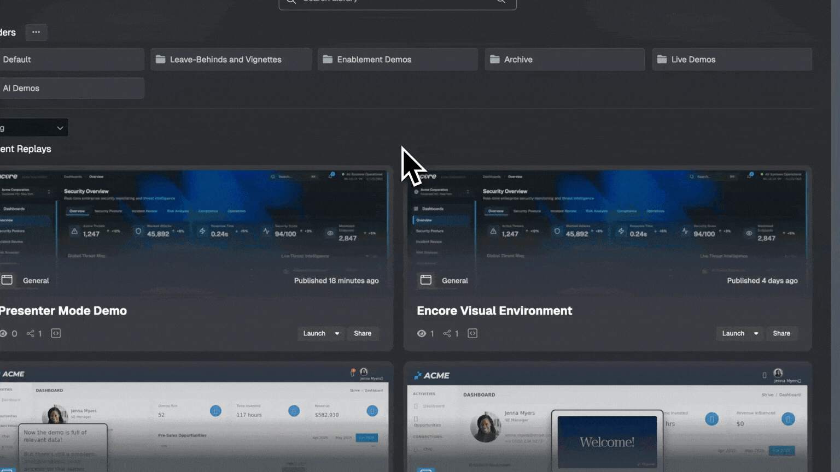The height and width of the screenshot is (472, 840).
Task: Open the Enablement Demos folder
Action: coord(398,60)
